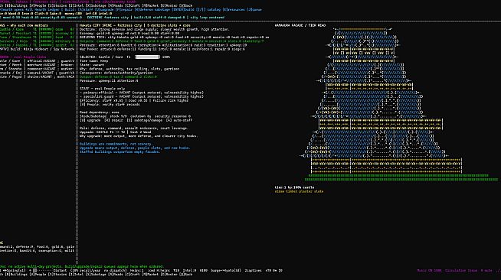
Task: Select the Castle / Core building row
Action: [37, 29]
